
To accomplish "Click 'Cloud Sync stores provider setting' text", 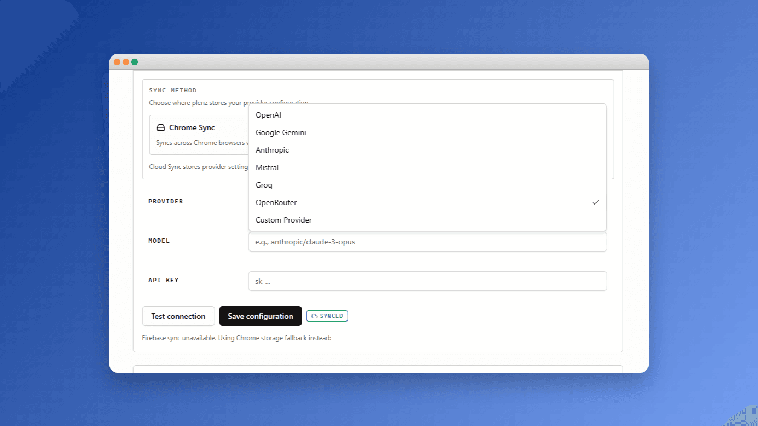I will click(199, 167).
